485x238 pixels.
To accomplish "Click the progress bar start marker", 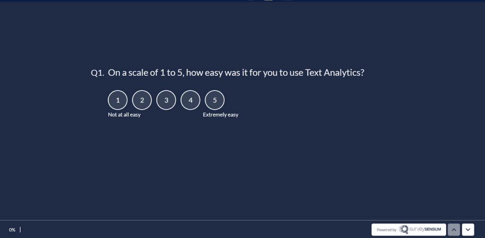I will pyautogui.click(x=20, y=229).
